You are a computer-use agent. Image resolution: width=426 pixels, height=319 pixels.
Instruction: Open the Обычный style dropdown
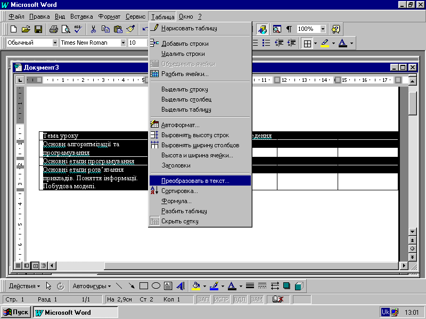[x=55, y=43]
